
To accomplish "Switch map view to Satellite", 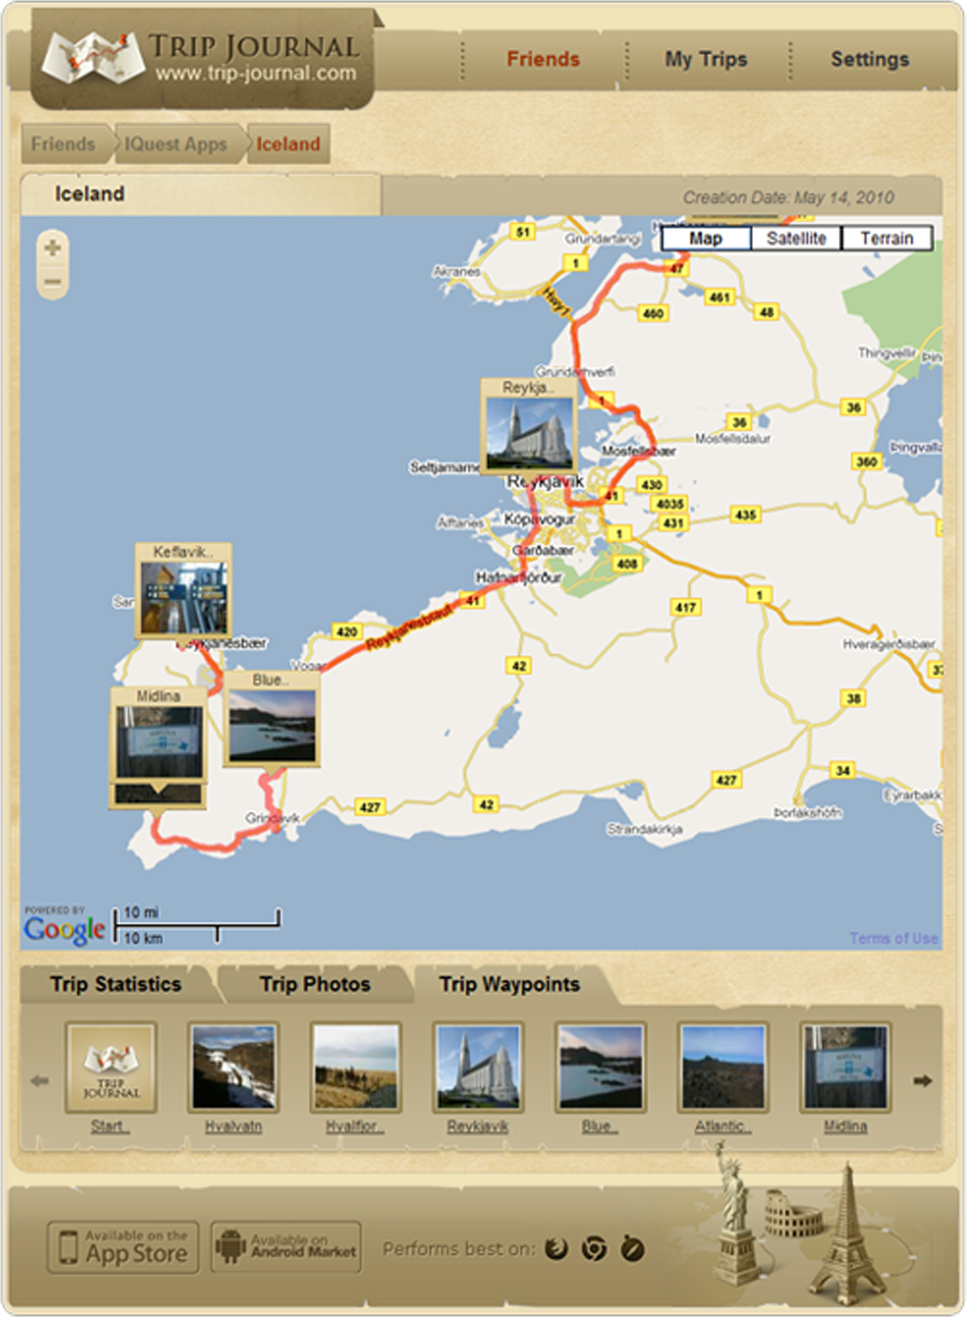I will [x=796, y=238].
